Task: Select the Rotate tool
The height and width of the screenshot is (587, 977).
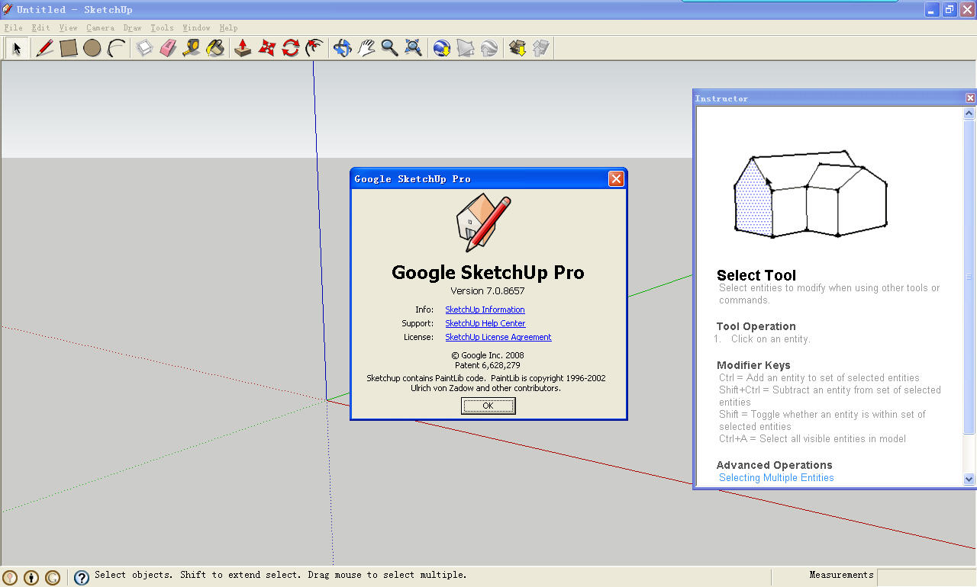Action: (x=290, y=48)
